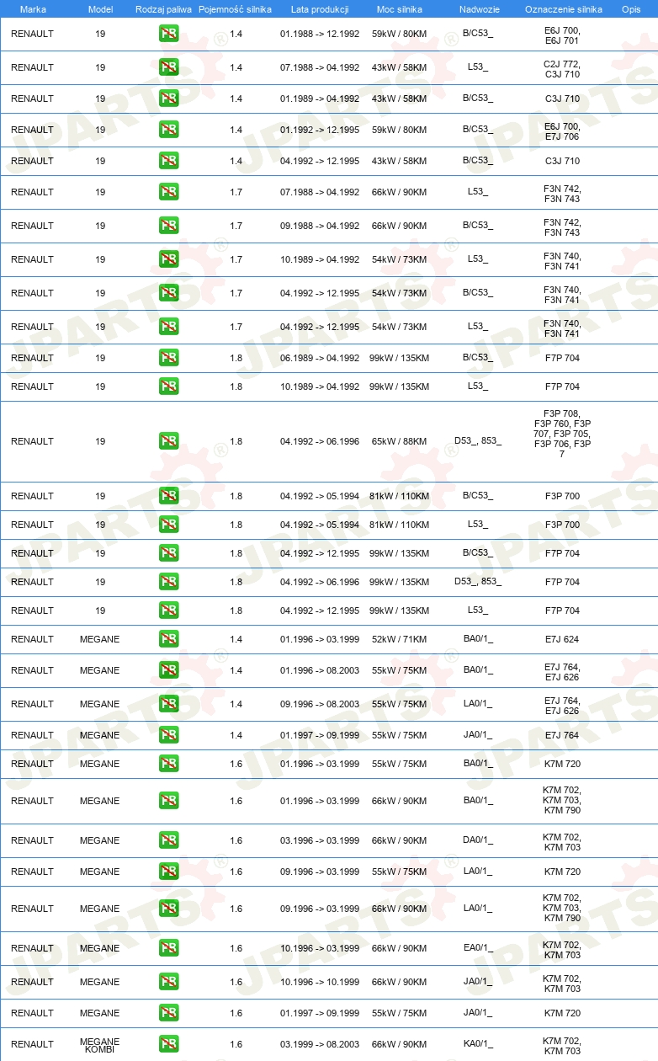Click the EA0/1_ body cell
This screenshot has height=1061, width=658.
pyautogui.click(x=478, y=948)
